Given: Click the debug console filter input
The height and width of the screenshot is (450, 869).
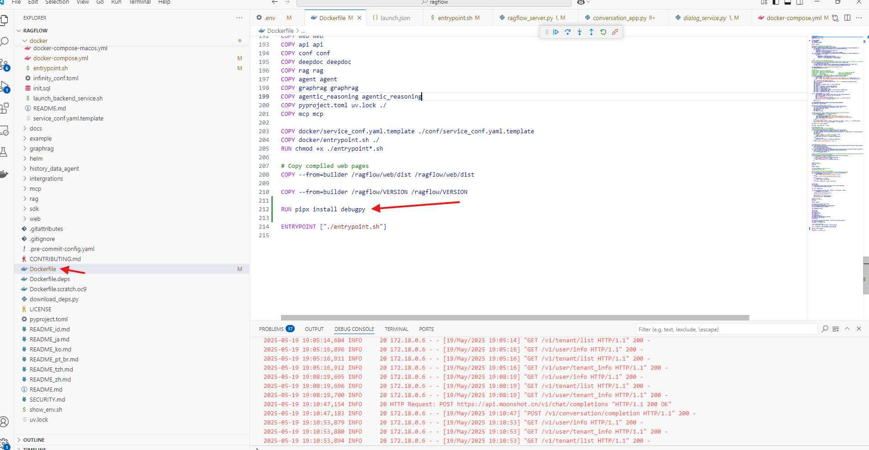Looking at the screenshot, I should click(x=726, y=329).
